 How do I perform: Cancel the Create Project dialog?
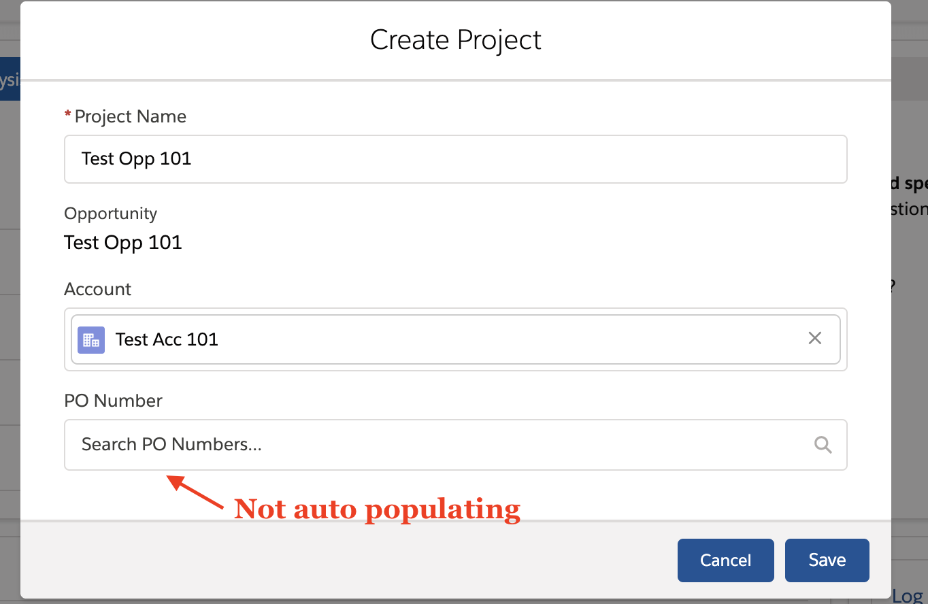[725, 560]
